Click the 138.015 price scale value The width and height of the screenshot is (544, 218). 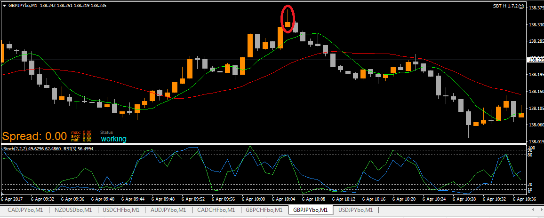click(536, 141)
